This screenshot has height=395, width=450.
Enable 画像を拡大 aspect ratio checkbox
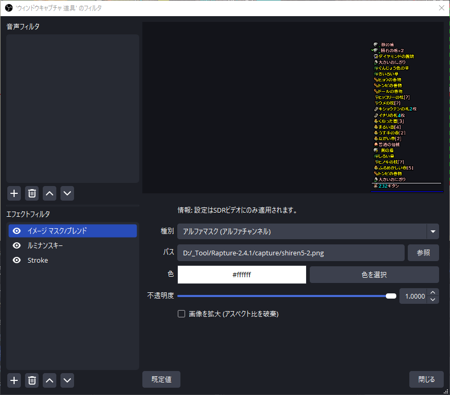(181, 314)
